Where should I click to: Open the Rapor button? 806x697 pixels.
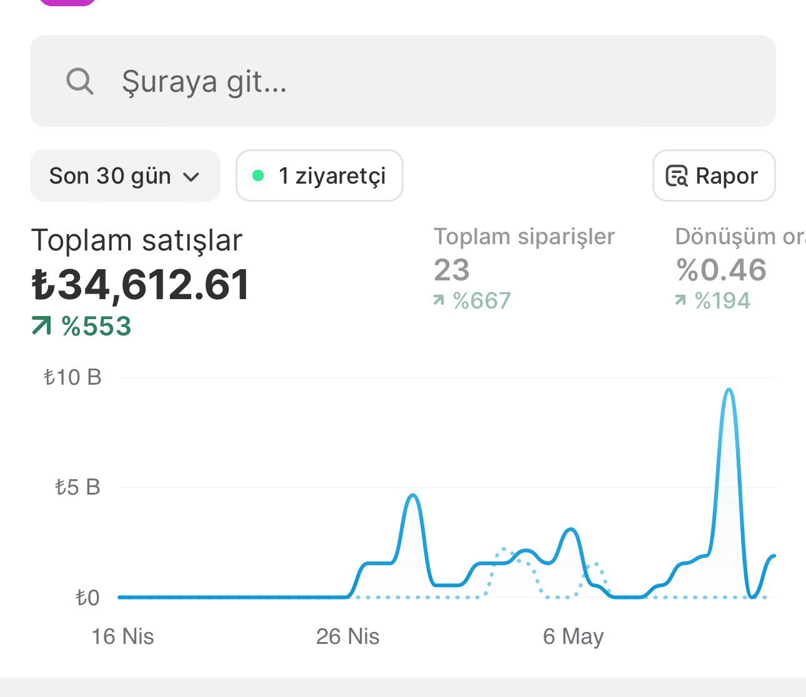[714, 175]
